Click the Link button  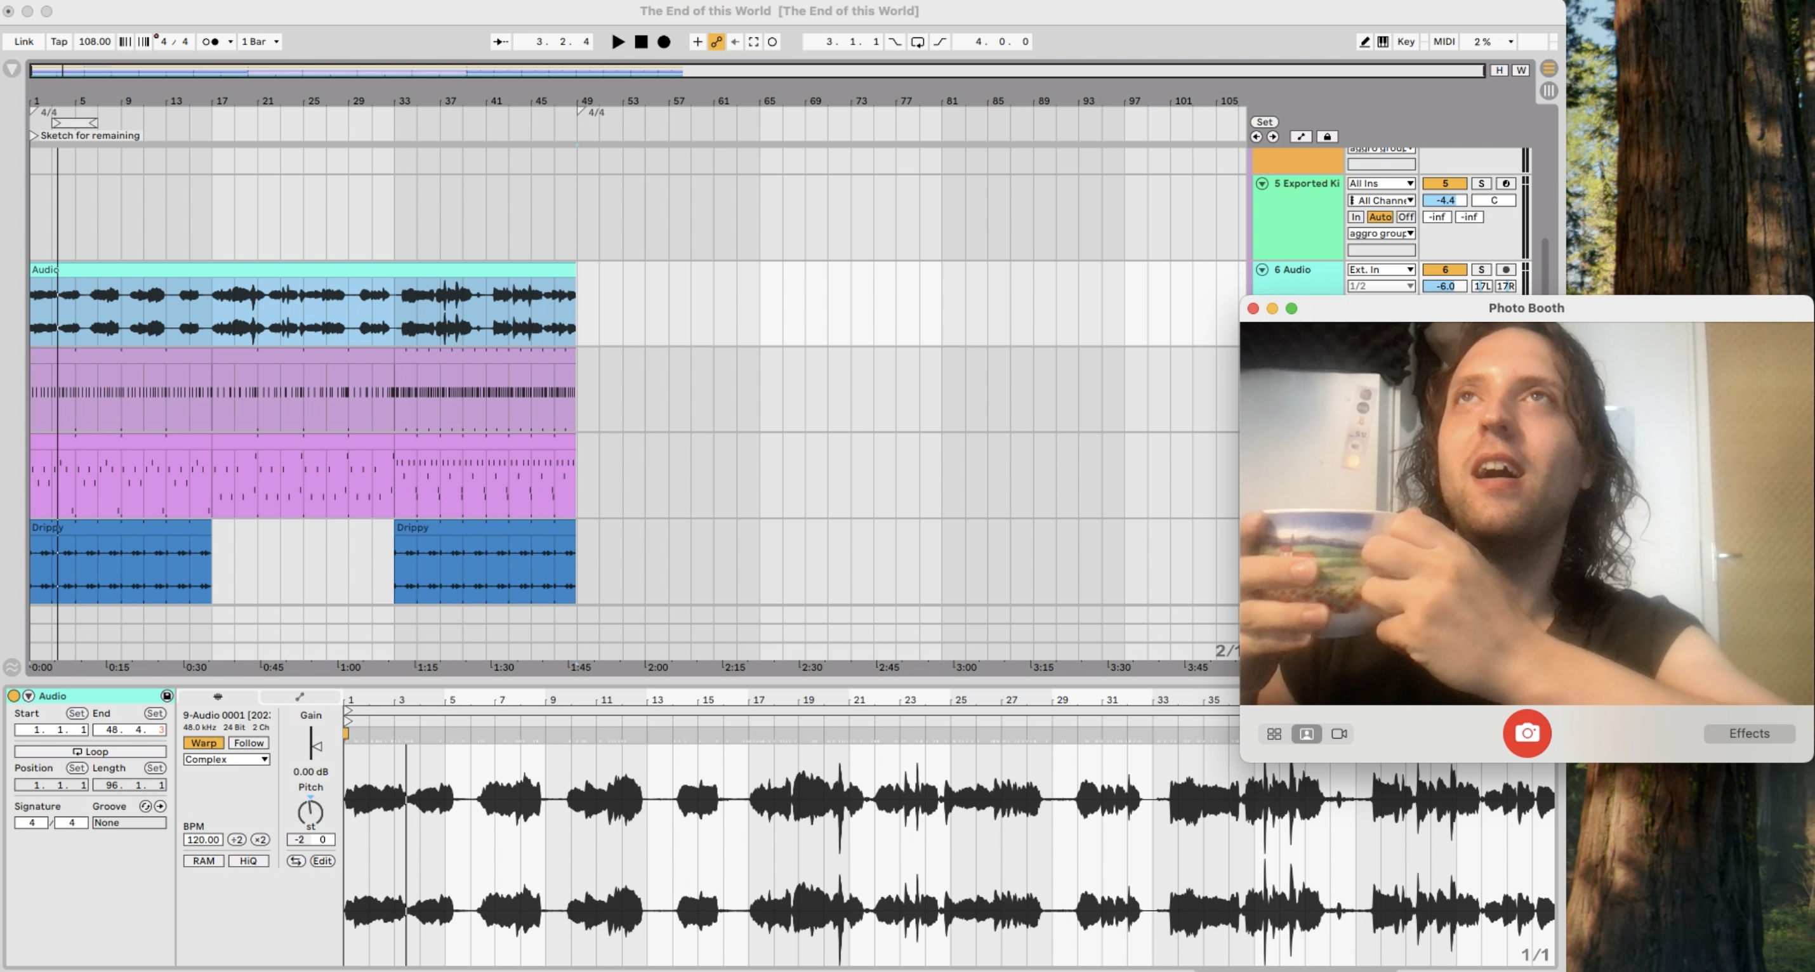tap(23, 41)
